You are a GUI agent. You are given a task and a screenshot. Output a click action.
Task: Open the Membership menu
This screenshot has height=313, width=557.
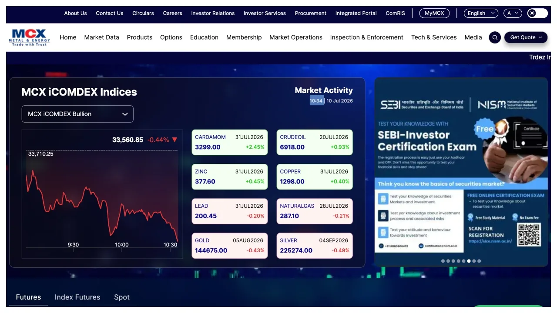(244, 37)
